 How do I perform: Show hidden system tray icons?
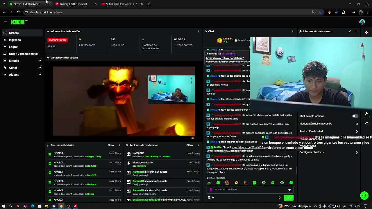(x=316, y=206)
